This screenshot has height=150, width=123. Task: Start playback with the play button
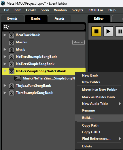click(x=108, y=32)
